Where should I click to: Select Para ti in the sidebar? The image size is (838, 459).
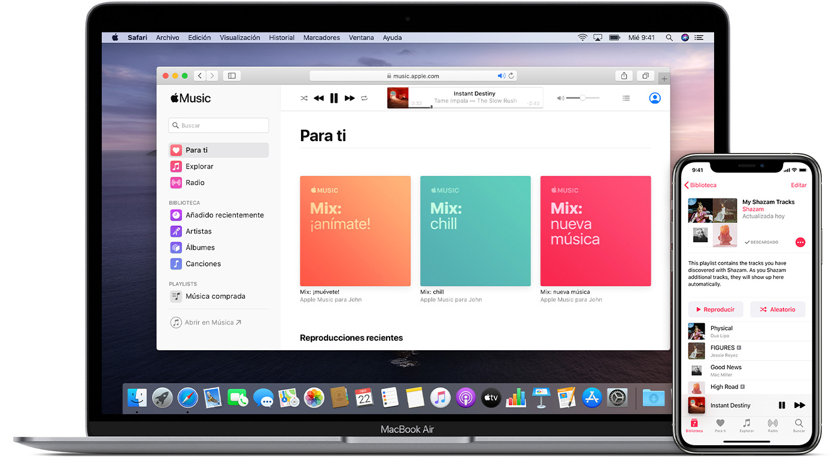point(218,150)
